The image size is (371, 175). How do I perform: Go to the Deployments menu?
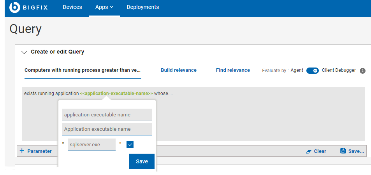tap(142, 7)
